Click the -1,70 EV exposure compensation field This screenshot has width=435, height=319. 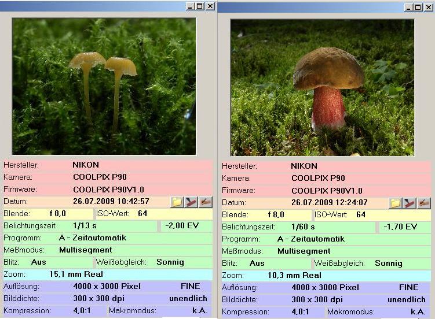pyautogui.click(x=401, y=227)
